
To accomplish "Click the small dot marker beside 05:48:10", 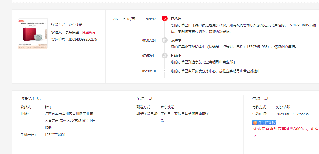I will (x=165, y=71).
